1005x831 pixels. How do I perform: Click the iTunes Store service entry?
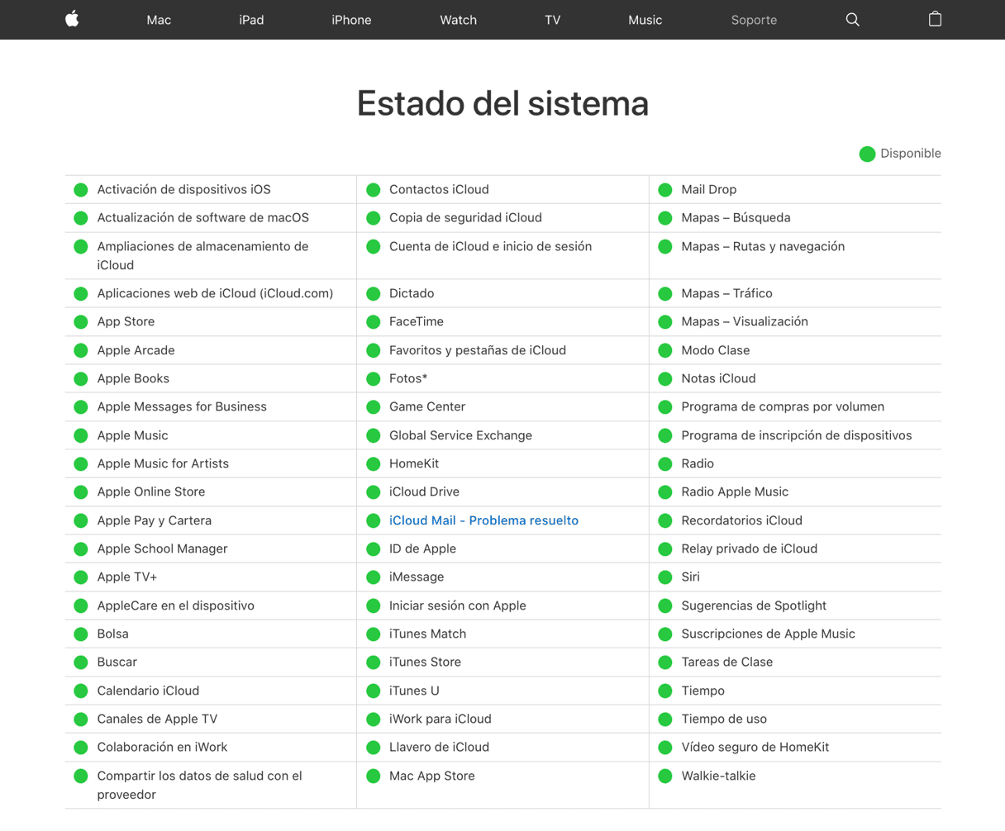425,662
